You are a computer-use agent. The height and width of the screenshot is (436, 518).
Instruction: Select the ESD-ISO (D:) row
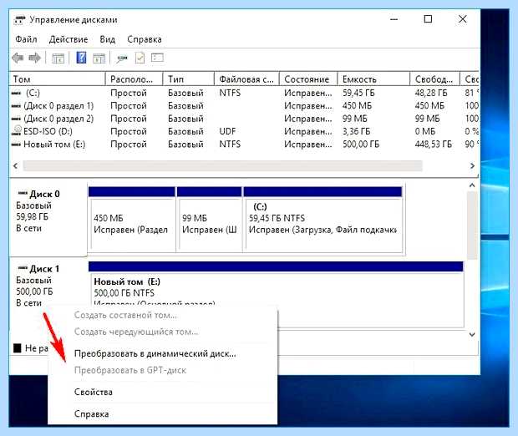[245, 131]
